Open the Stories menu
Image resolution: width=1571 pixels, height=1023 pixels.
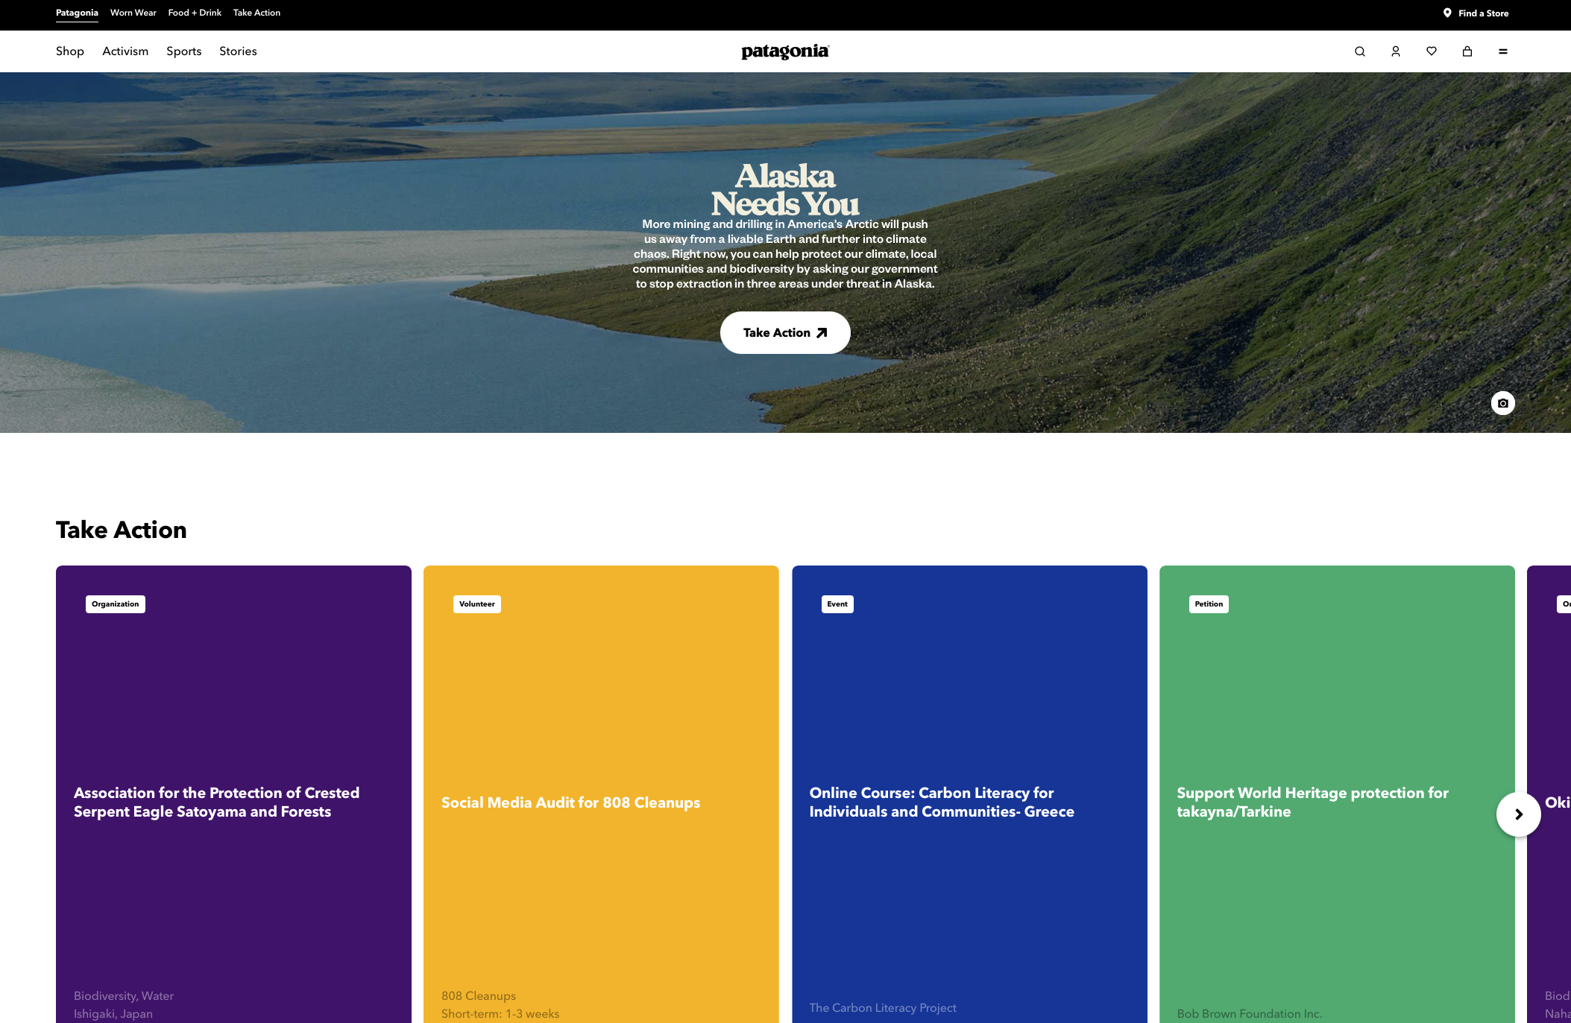pyautogui.click(x=238, y=51)
